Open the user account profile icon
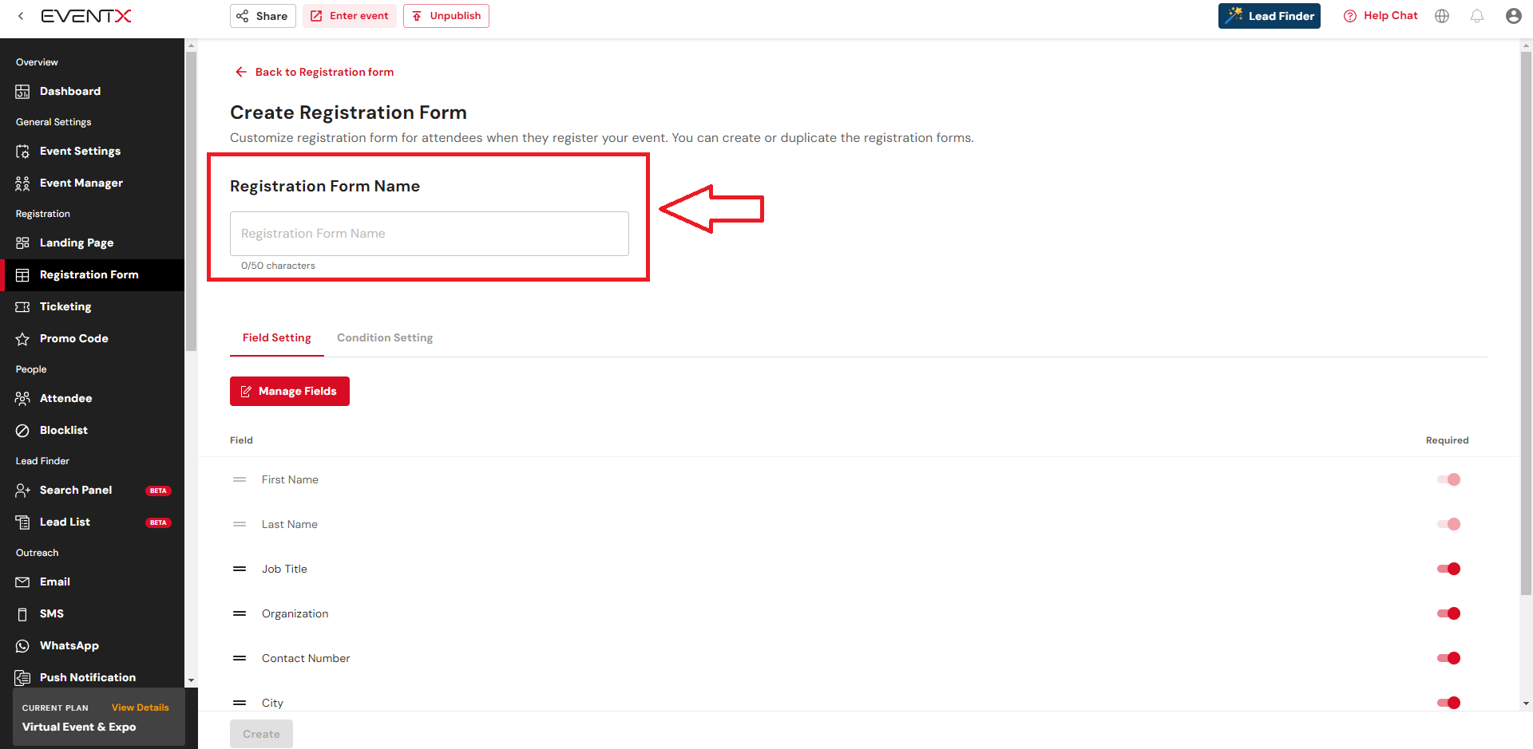 (1513, 16)
